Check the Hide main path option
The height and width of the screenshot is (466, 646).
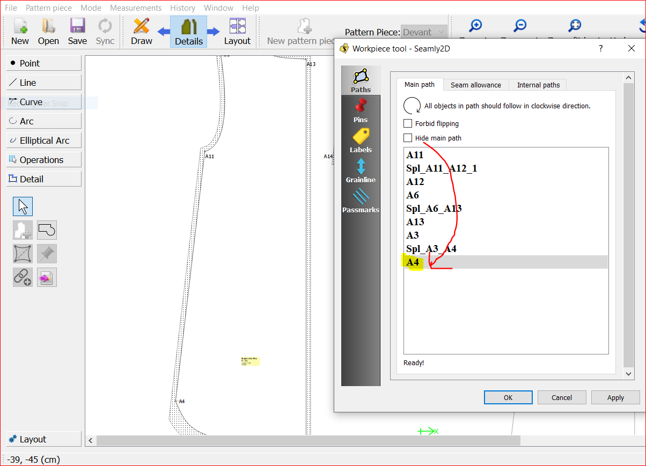pyautogui.click(x=408, y=138)
